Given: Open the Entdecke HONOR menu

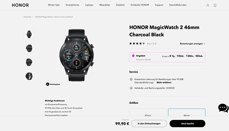Looking at the screenshot, I should point(140,5).
